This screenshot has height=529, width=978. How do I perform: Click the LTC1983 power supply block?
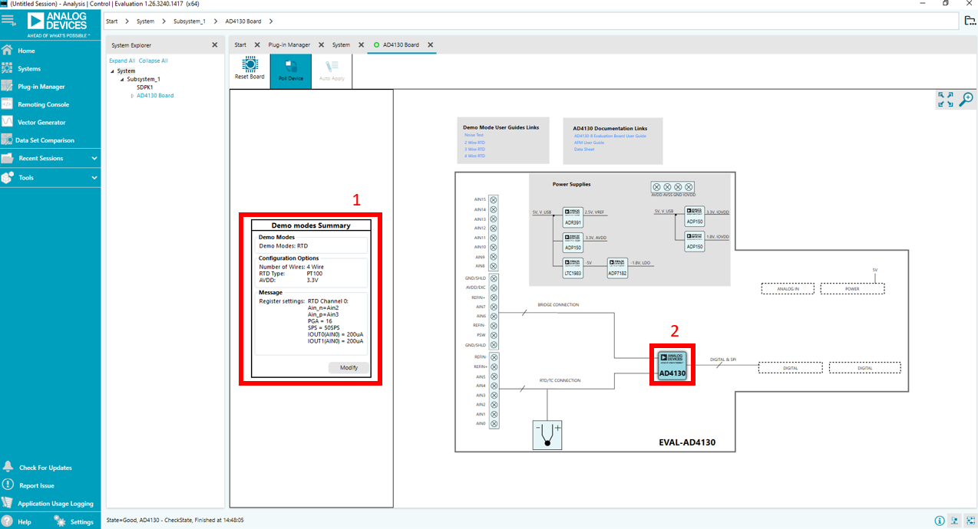tap(573, 267)
